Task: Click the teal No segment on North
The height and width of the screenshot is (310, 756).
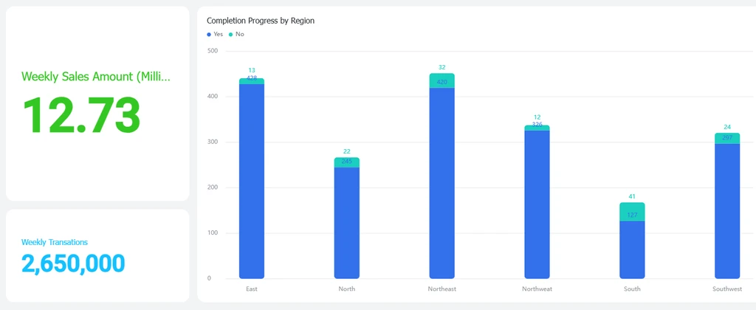Action: 347,162
